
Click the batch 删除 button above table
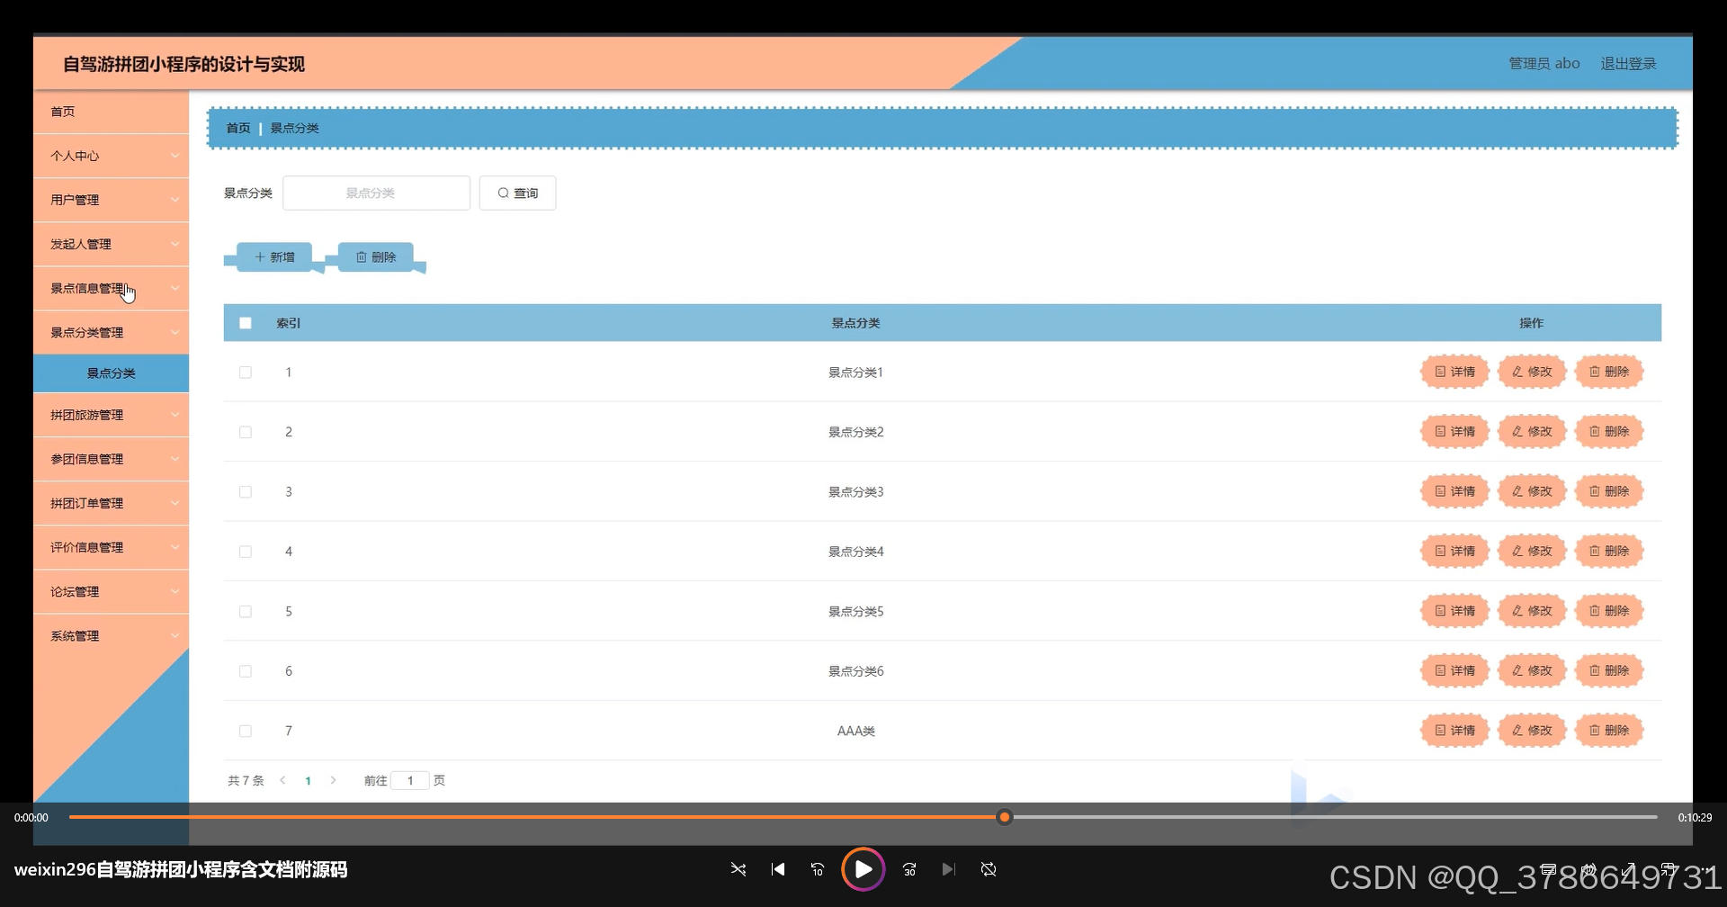375,256
